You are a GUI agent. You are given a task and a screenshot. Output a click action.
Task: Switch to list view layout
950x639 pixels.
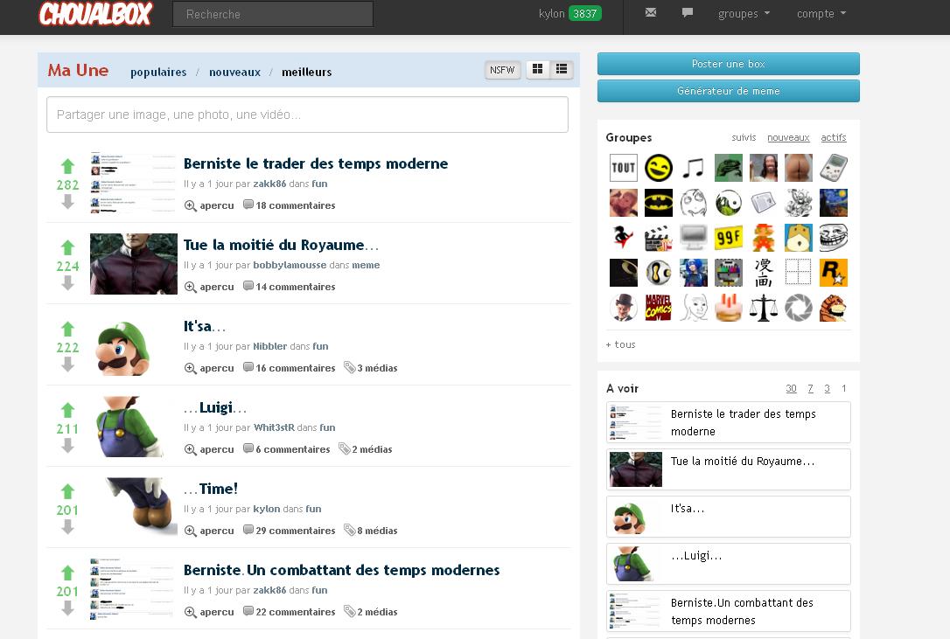pyautogui.click(x=562, y=70)
